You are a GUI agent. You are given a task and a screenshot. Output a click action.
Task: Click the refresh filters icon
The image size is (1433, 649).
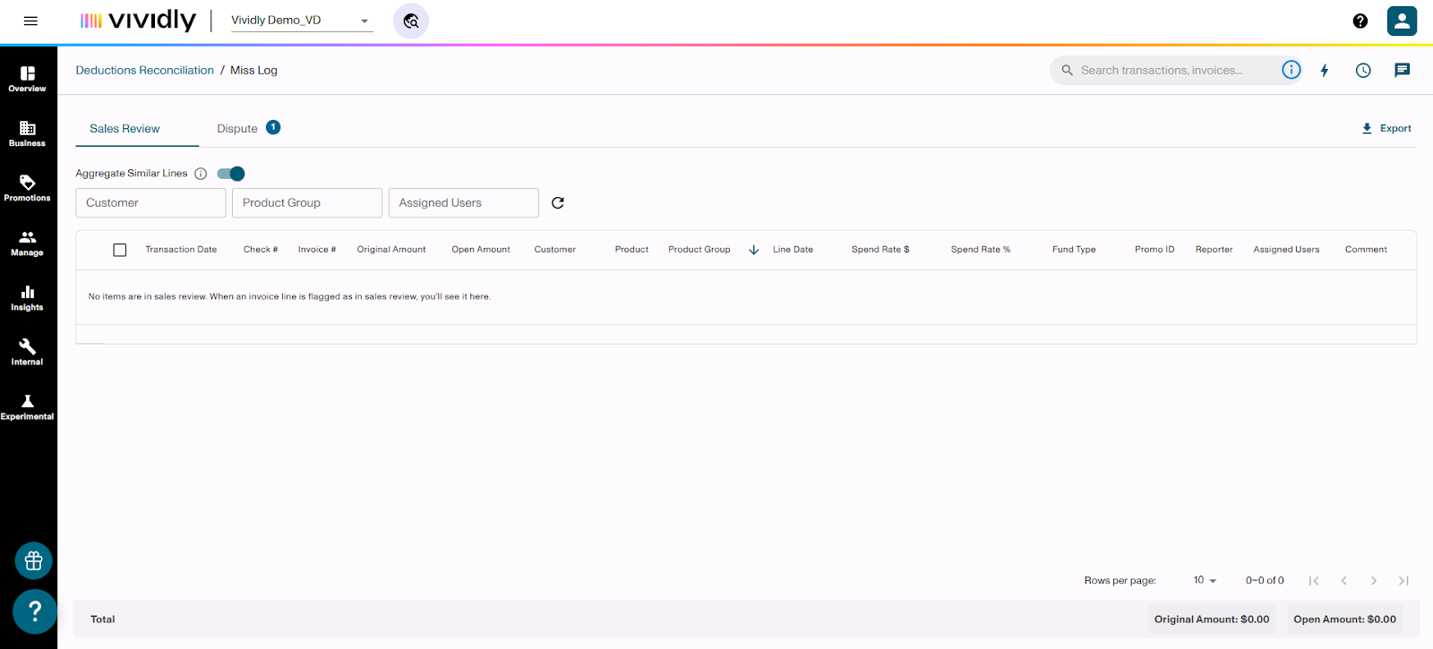click(558, 203)
